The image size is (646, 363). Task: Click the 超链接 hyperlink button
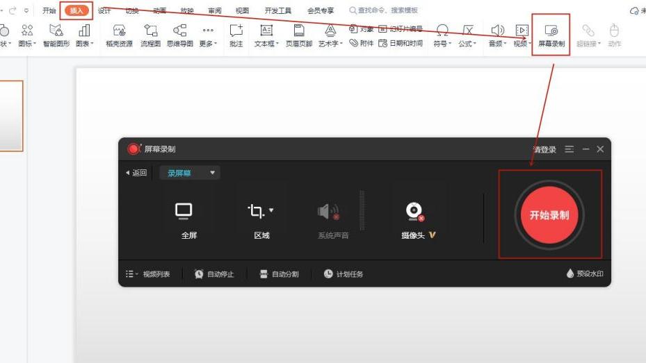pos(588,35)
